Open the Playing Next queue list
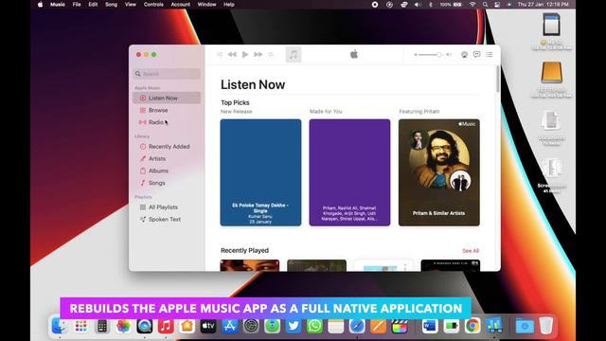 pyautogui.click(x=490, y=55)
